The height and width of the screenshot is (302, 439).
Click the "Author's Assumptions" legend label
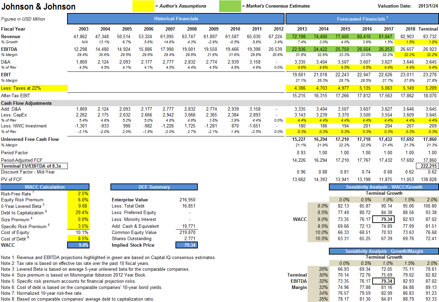pyautogui.click(x=181, y=6)
